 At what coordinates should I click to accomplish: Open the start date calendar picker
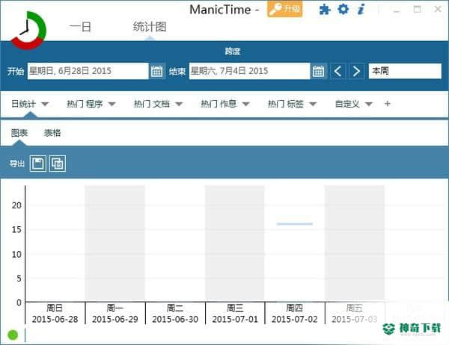[x=156, y=71]
